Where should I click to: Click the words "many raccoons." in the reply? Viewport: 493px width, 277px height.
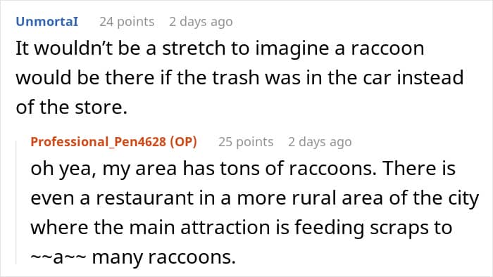click(x=164, y=257)
